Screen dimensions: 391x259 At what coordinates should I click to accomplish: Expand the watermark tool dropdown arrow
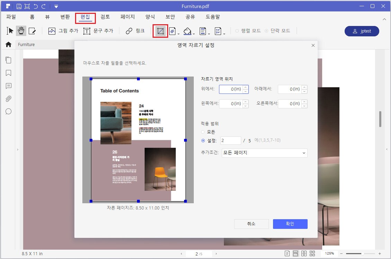pos(179,34)
